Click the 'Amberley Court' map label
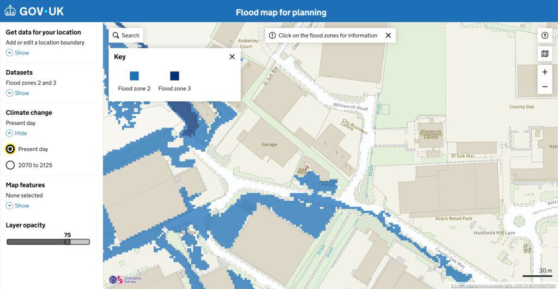 tap(248, 44)
